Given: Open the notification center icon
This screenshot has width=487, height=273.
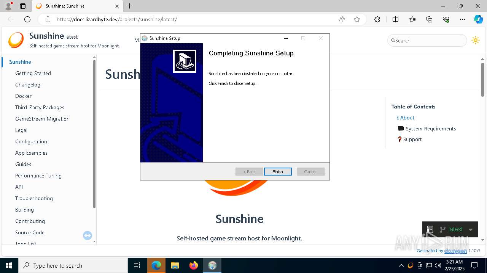Looking at the screenshot, I should pos(474,265).
